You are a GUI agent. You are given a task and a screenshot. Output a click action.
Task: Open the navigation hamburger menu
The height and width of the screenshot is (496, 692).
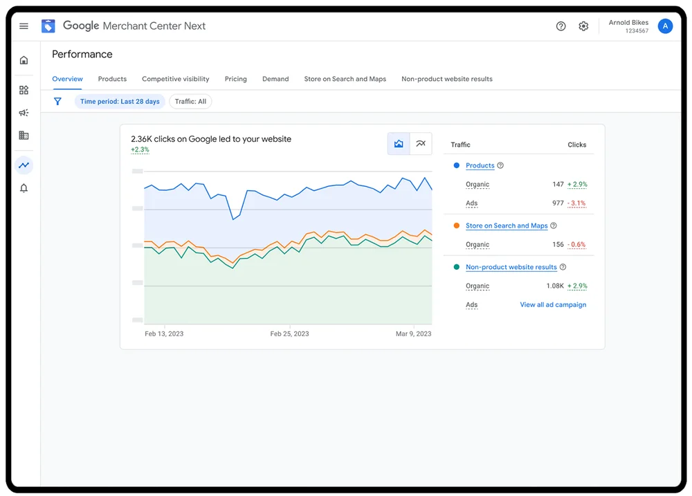pyautogui.click(x=24, y=26)
